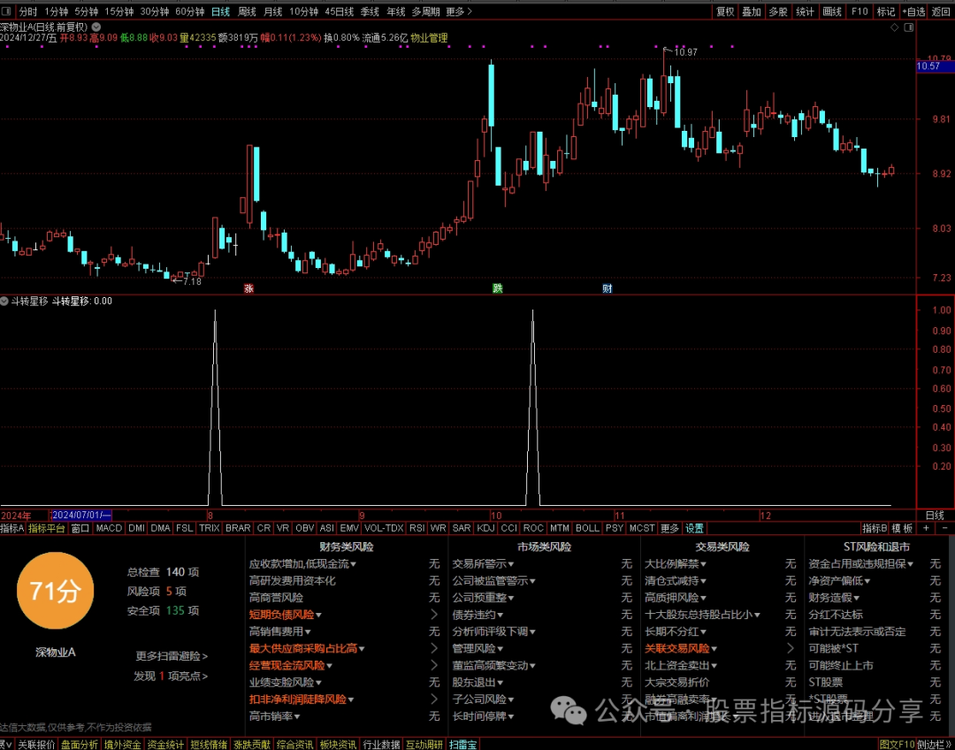Open arrow for 扣非净利润陡降风险 row
Screen dimensions: 955x750
(433, 700)
